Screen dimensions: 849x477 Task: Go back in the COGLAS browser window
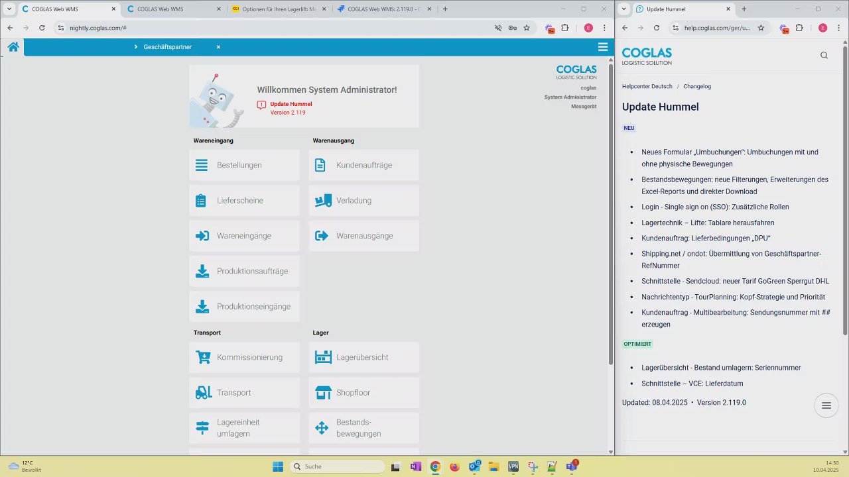pos(10,28)
